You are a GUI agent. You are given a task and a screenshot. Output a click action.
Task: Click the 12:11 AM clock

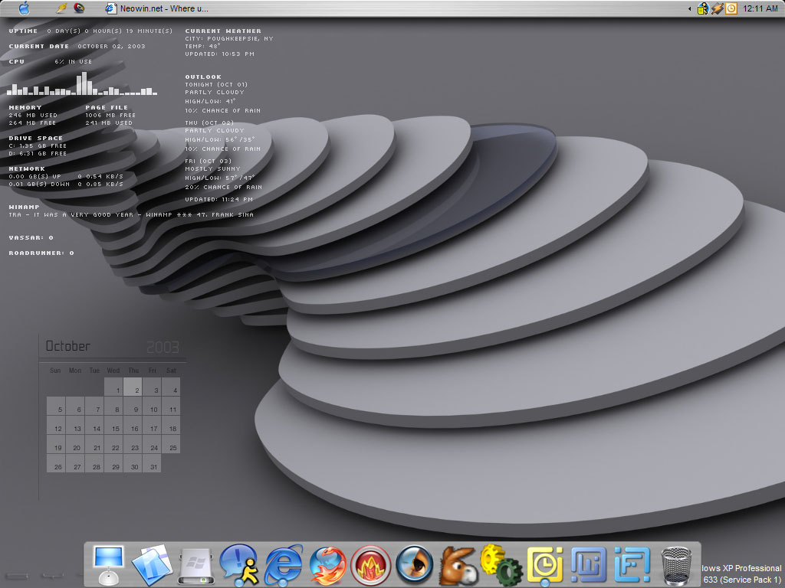tap(760, 8)
